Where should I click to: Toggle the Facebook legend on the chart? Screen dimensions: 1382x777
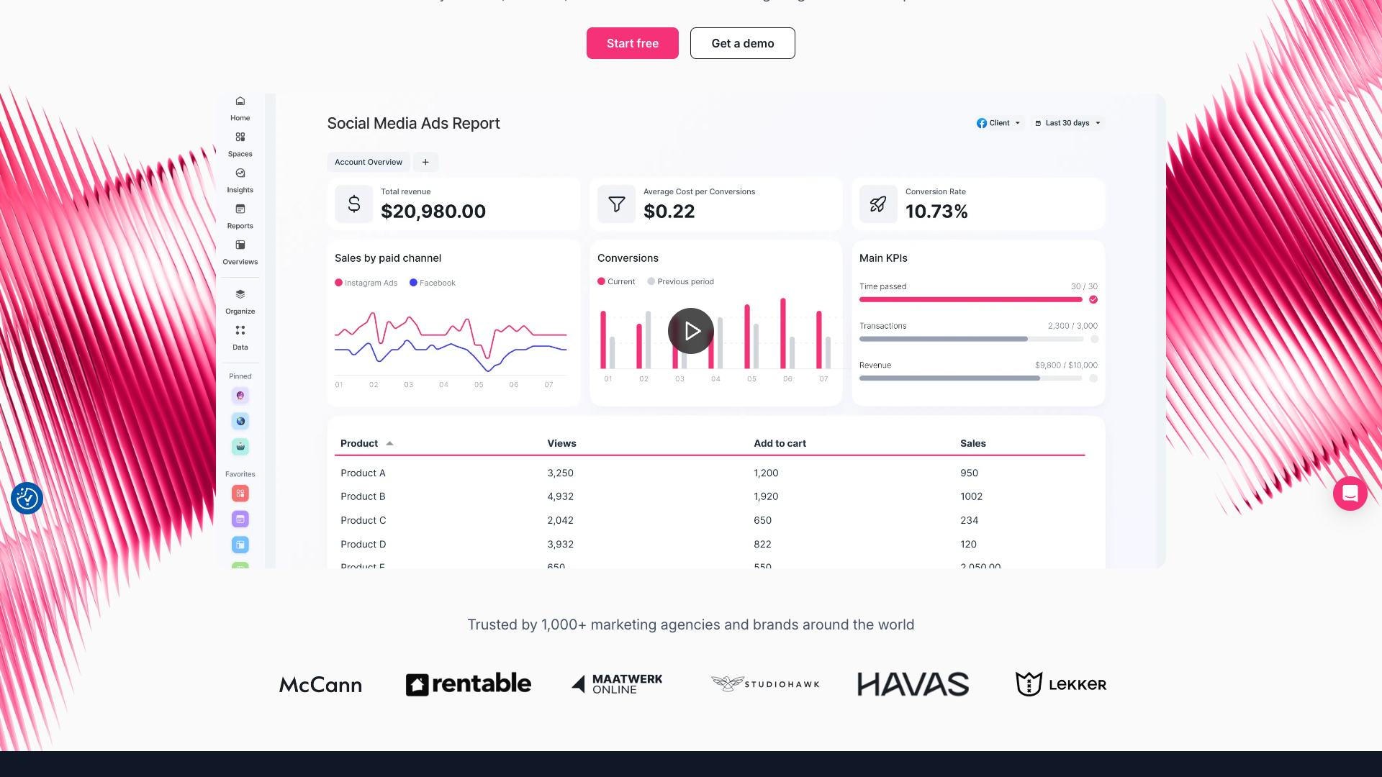click(x=432, y=283)
